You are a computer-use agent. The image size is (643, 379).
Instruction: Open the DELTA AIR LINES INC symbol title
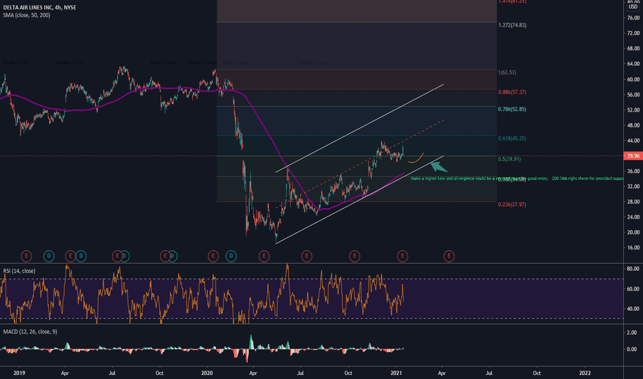tap(39, 8)
